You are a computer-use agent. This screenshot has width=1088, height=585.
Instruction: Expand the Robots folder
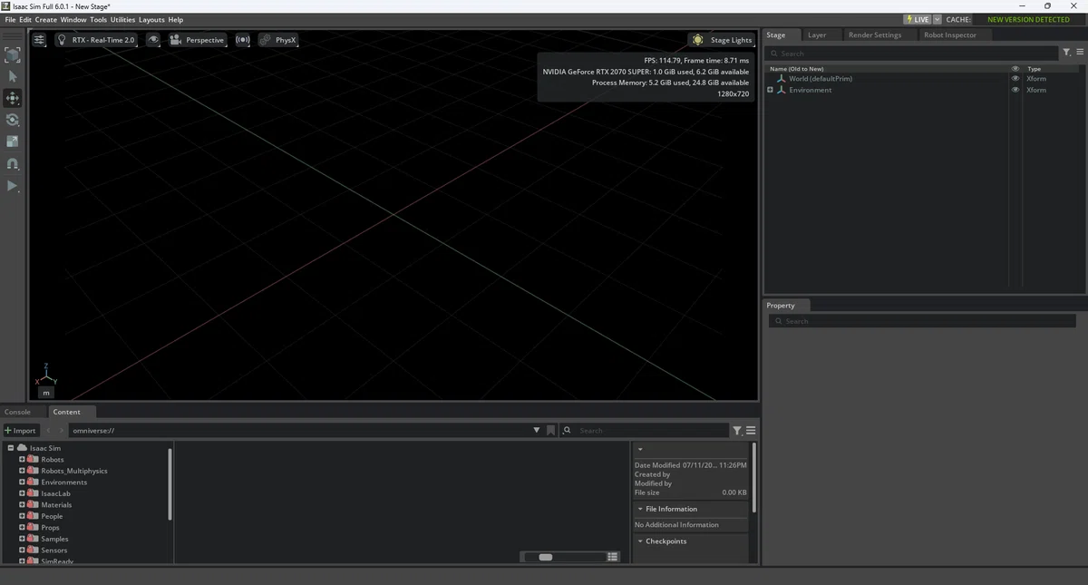[x=22, y=460]
